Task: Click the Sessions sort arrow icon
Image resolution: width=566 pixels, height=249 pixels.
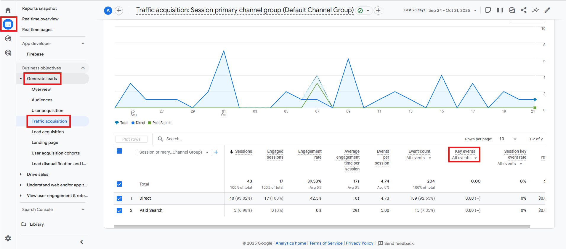Action: 232,152
